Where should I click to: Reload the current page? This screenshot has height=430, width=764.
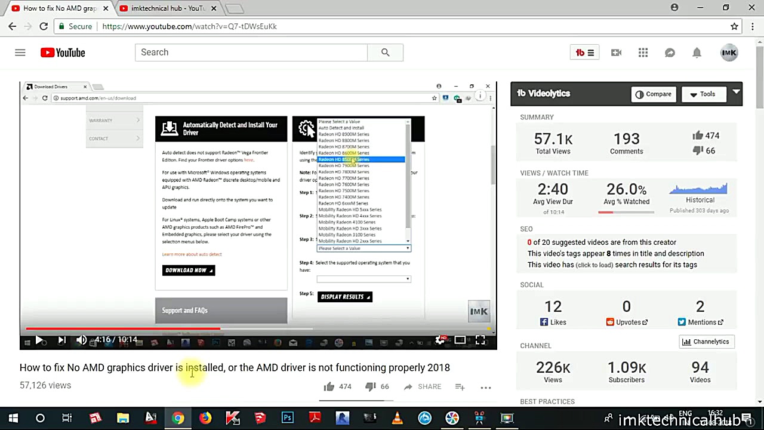[44, 26]
